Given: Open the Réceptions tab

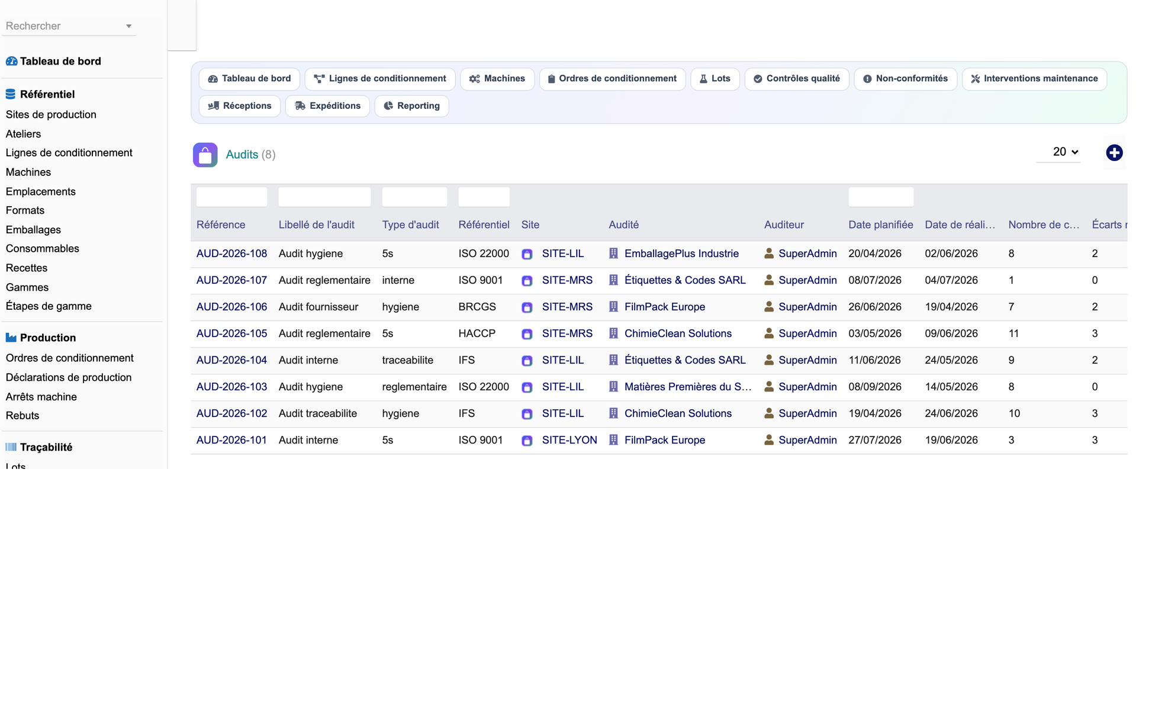Looking at the screenshot, I should click(240, 106).
